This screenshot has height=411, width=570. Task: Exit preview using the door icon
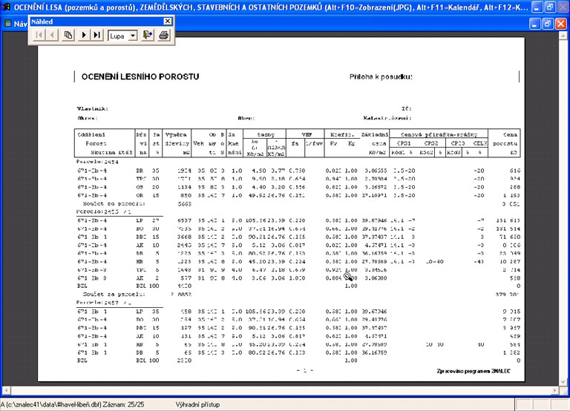(x=148, y=36)
